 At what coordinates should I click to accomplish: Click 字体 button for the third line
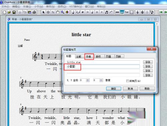(x=148, y=71)
